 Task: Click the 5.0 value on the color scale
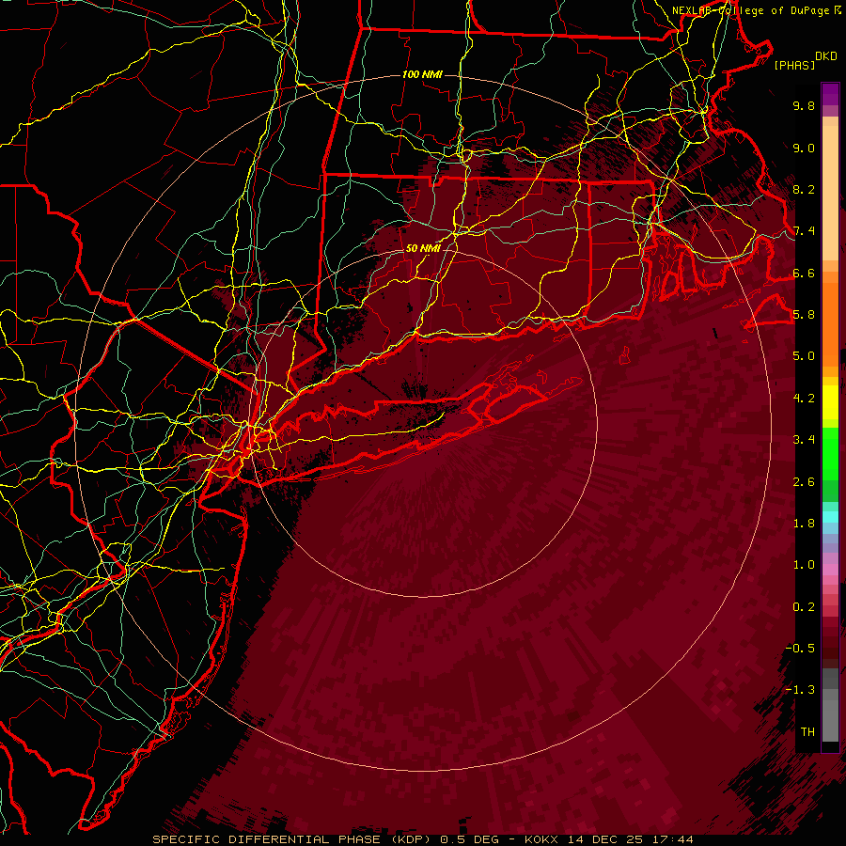[804, 356]
